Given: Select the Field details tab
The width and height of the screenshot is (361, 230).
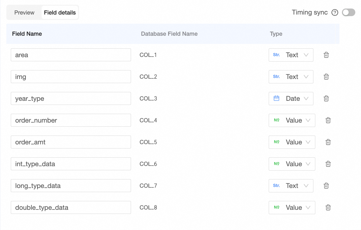Looking at the screenshot, I should point(60,12).
